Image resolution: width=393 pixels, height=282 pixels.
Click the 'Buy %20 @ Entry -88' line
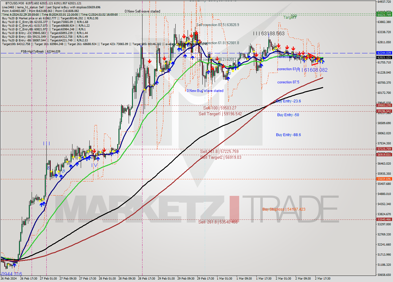click(45, 40)
